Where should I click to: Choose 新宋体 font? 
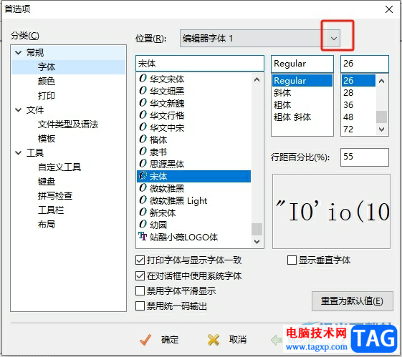click(163, 212)
